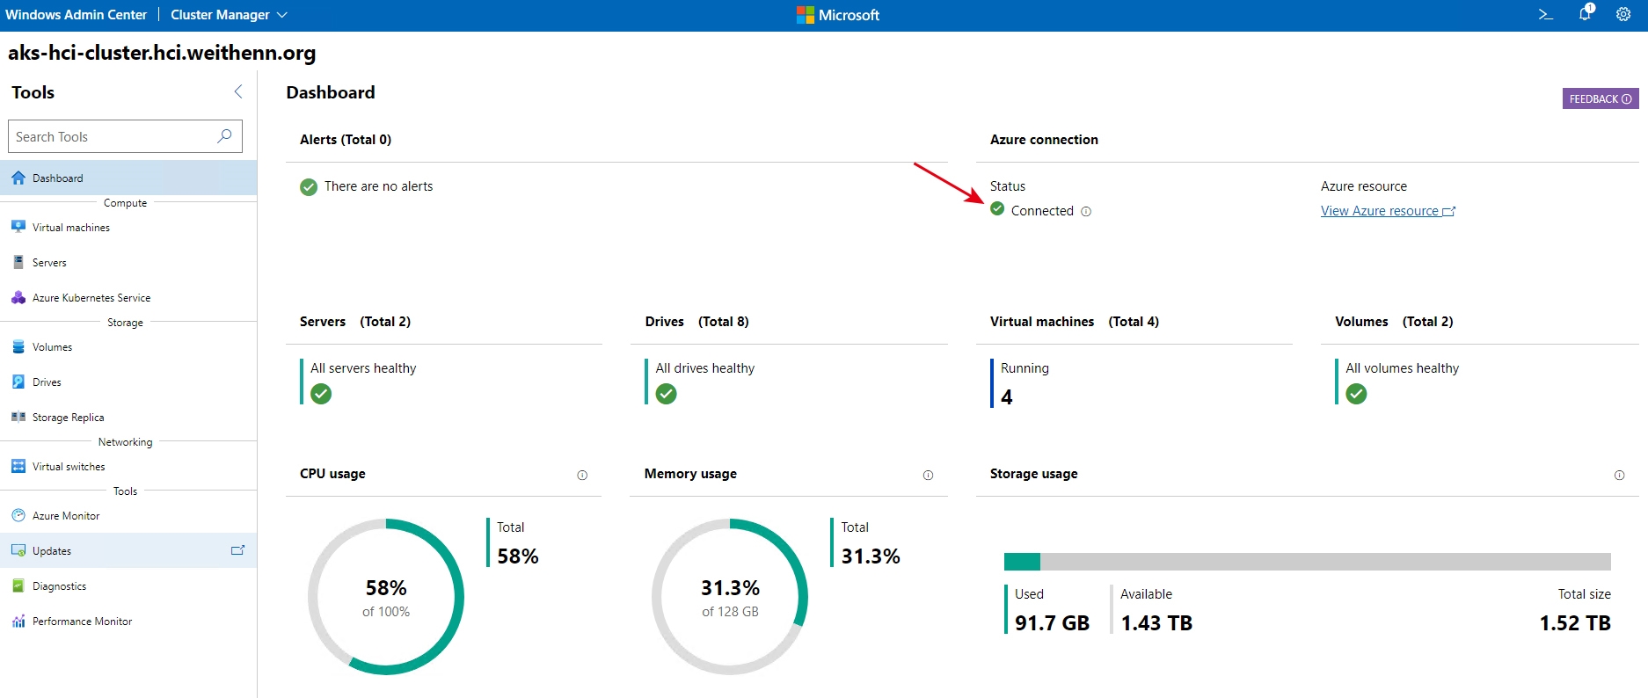Click the All volumes healthy checkmark
The height and width of the screenshot is (698, 1648).
[1357, 394]
